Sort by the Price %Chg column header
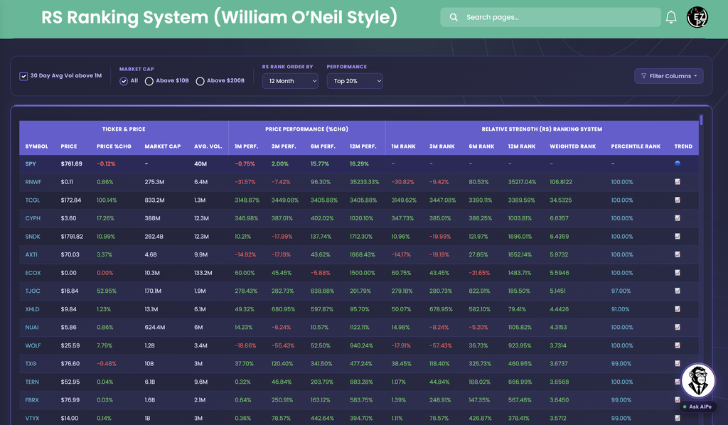 click(x=114, y=146)
